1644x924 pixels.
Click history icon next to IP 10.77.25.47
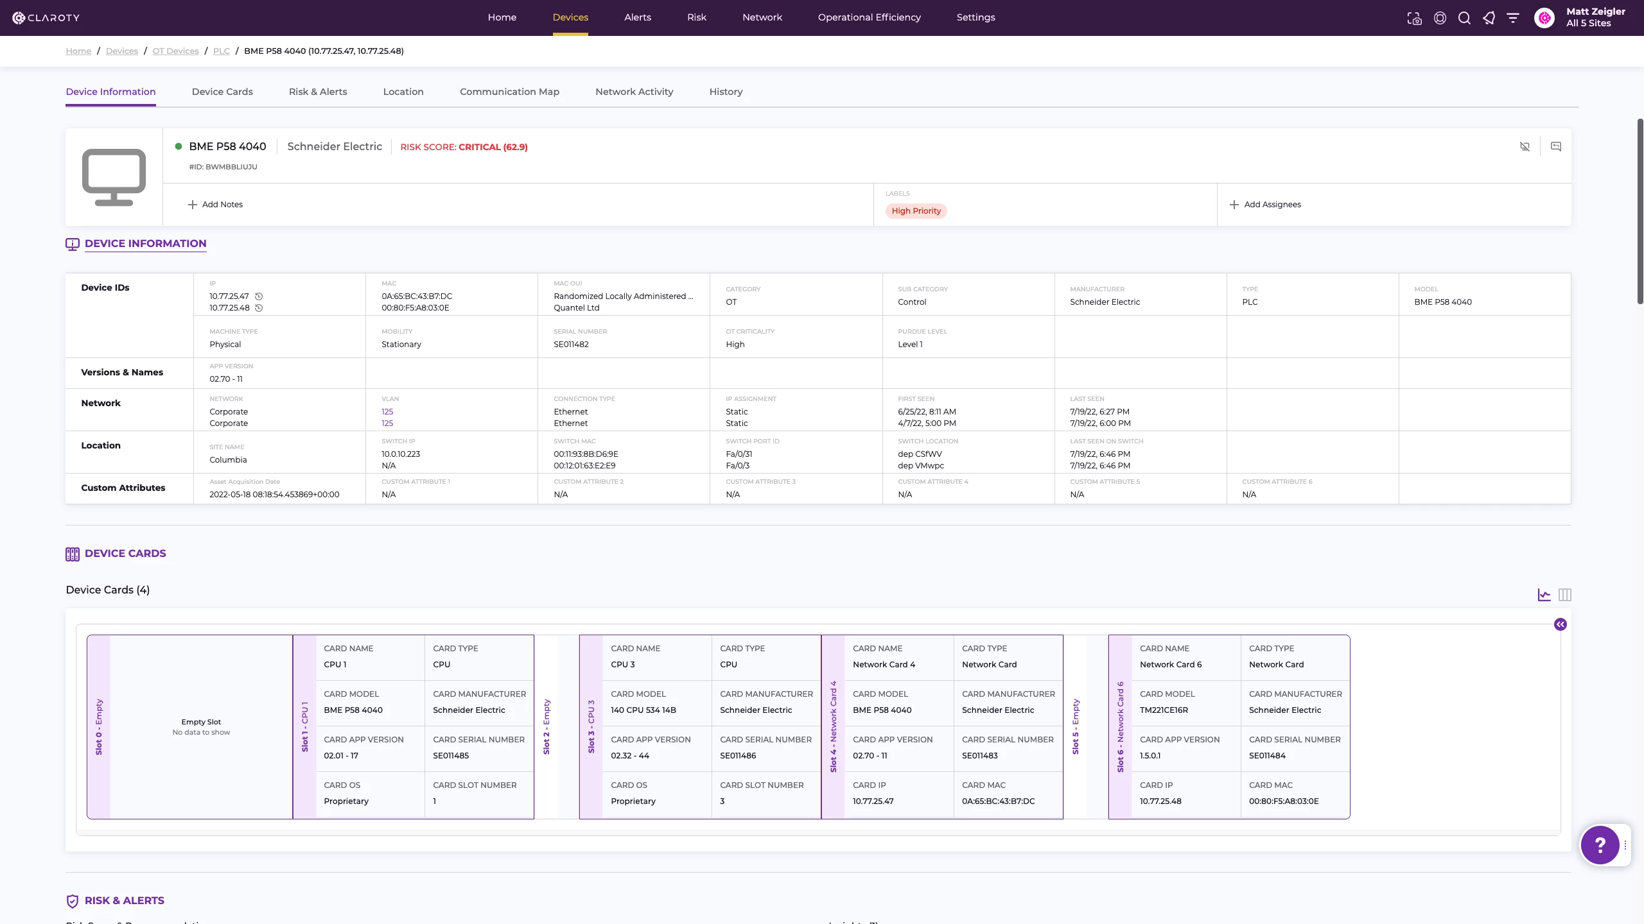tap(259, 296)
